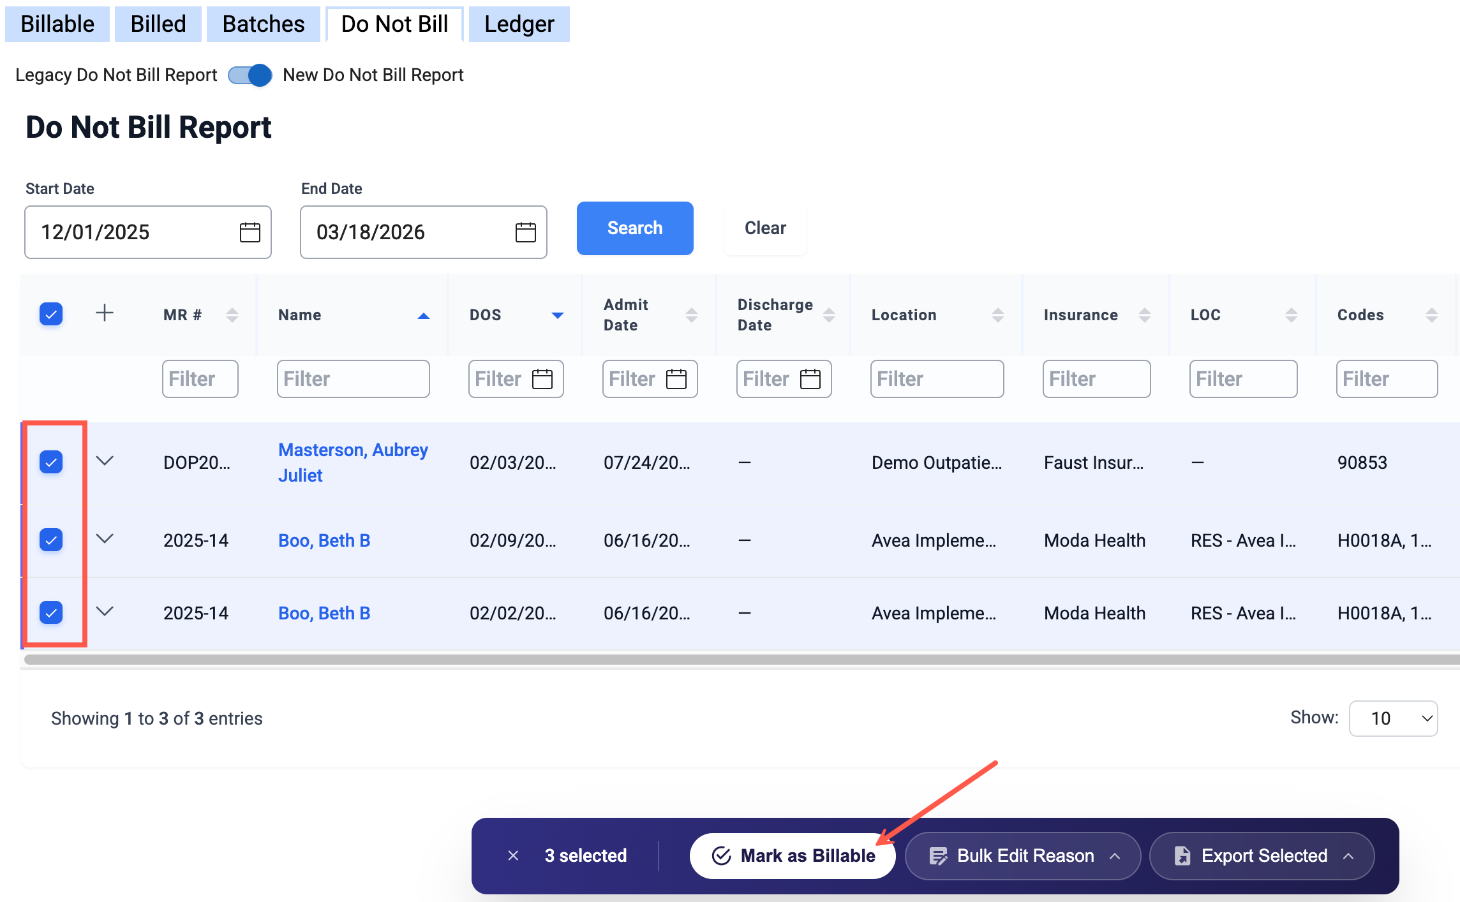Open the Ledger tab

click(519, 24)
